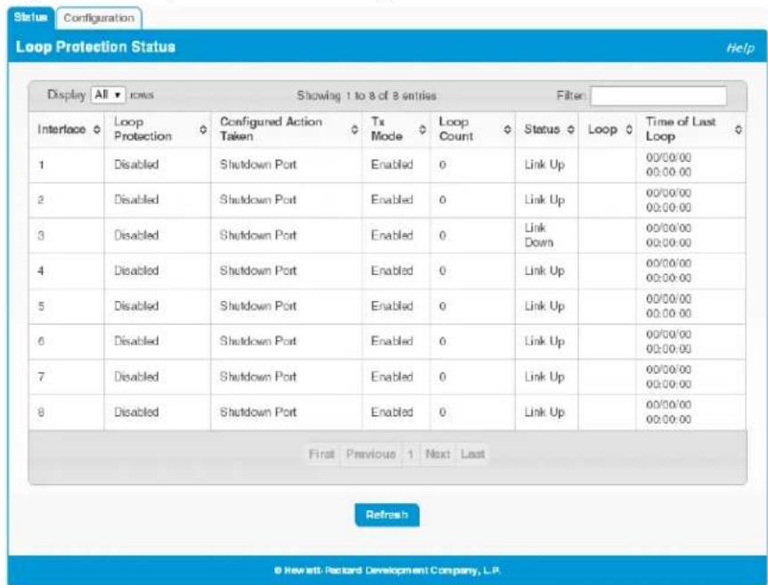The image size is (768, 585).
Task: Select loop count 0 in row 3
Action: (x=442, y=235)
